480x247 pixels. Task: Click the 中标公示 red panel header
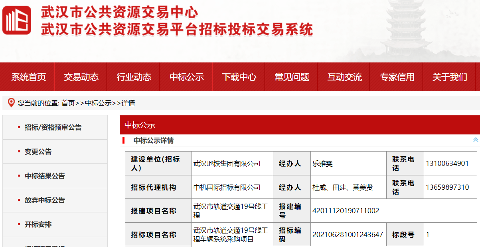(x=300, y=125)
